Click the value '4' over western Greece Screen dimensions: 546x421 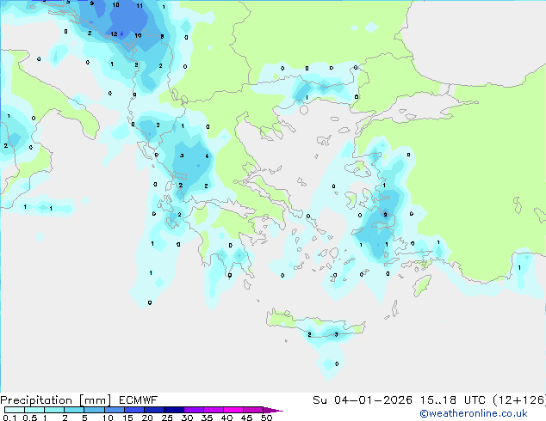pyautogui.click(x=207, y=156)
